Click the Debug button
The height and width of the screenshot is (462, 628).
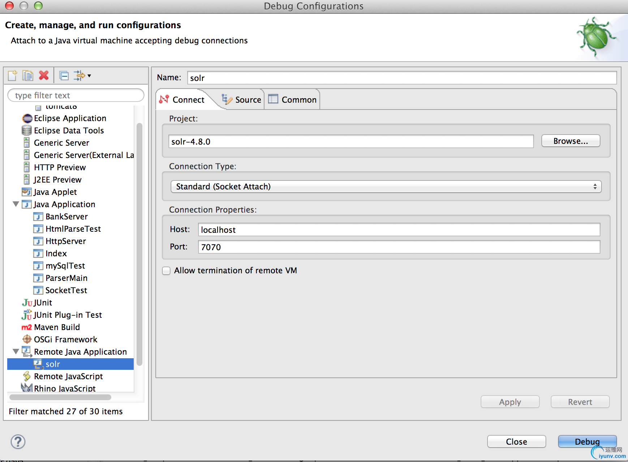587,442
